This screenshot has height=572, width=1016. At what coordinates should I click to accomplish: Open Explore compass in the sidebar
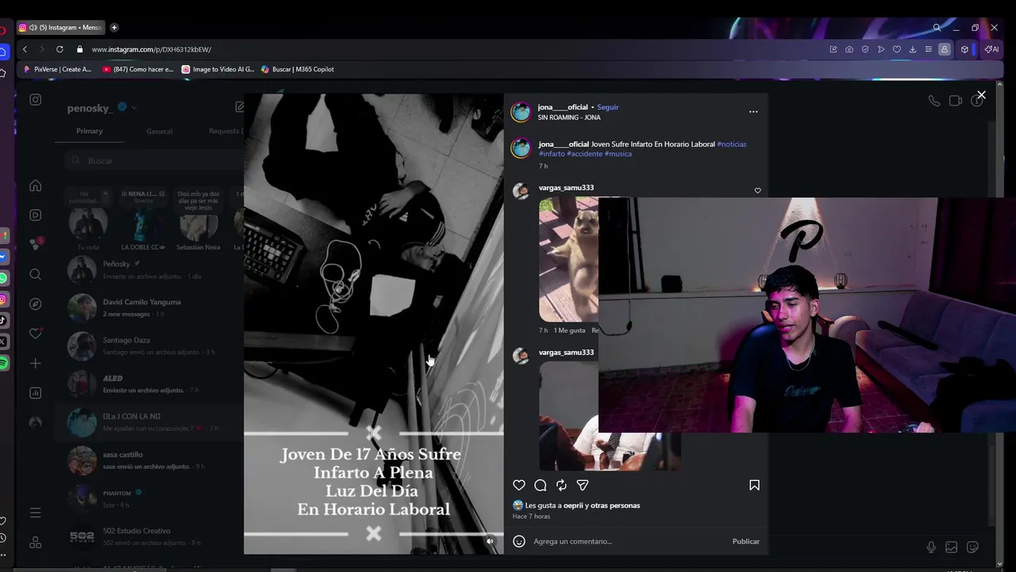click(36, 304)
